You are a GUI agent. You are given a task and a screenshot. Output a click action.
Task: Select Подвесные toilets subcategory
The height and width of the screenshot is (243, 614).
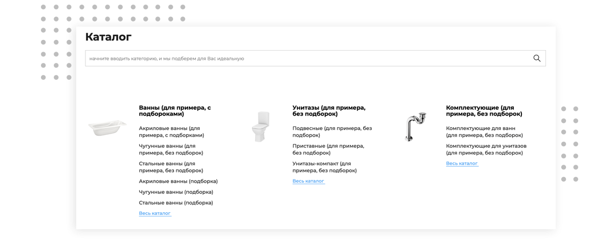328,132
